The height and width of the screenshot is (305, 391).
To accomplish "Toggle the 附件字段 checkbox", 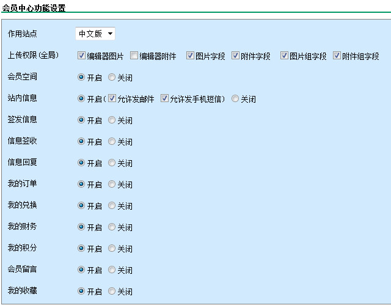I will click(236, 56).
